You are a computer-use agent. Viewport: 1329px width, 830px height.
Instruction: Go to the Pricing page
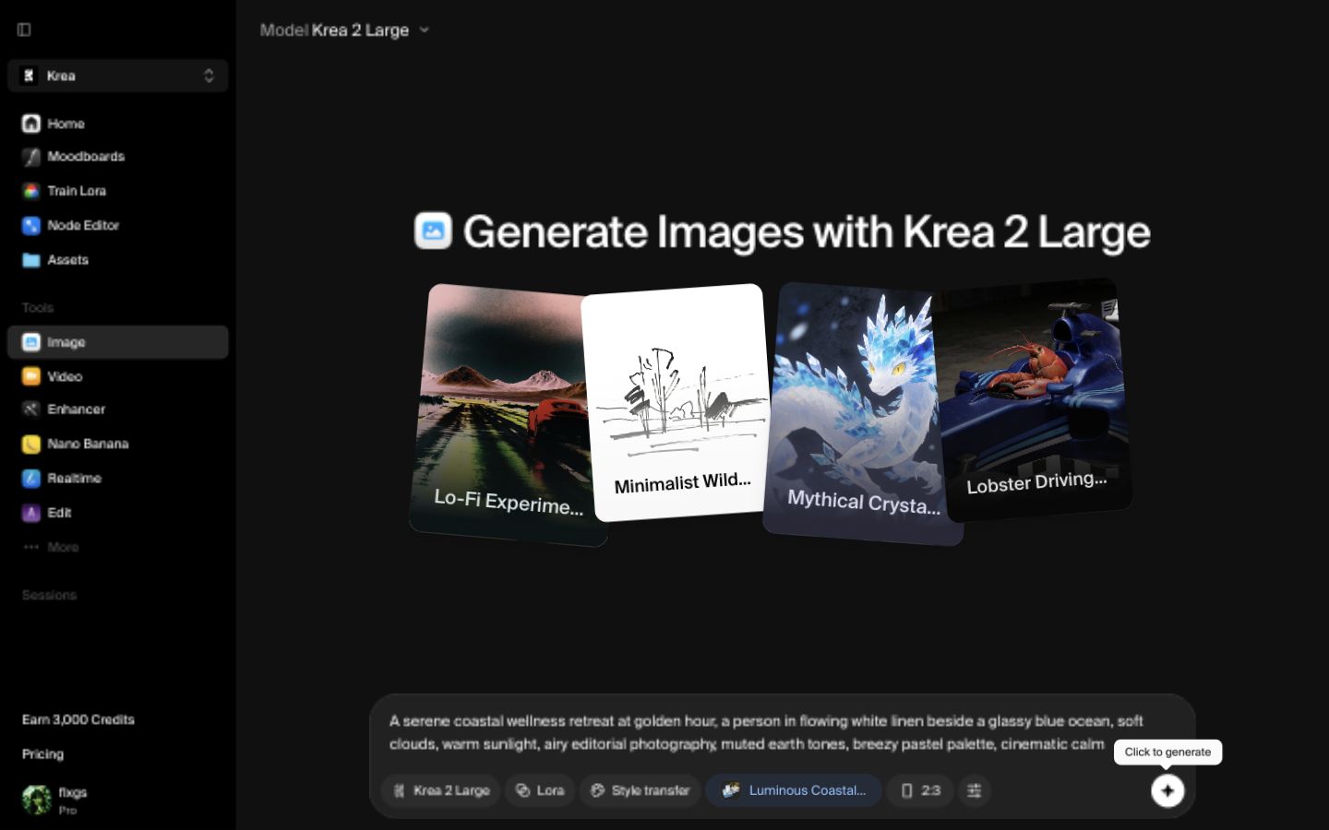click(42, 754)
